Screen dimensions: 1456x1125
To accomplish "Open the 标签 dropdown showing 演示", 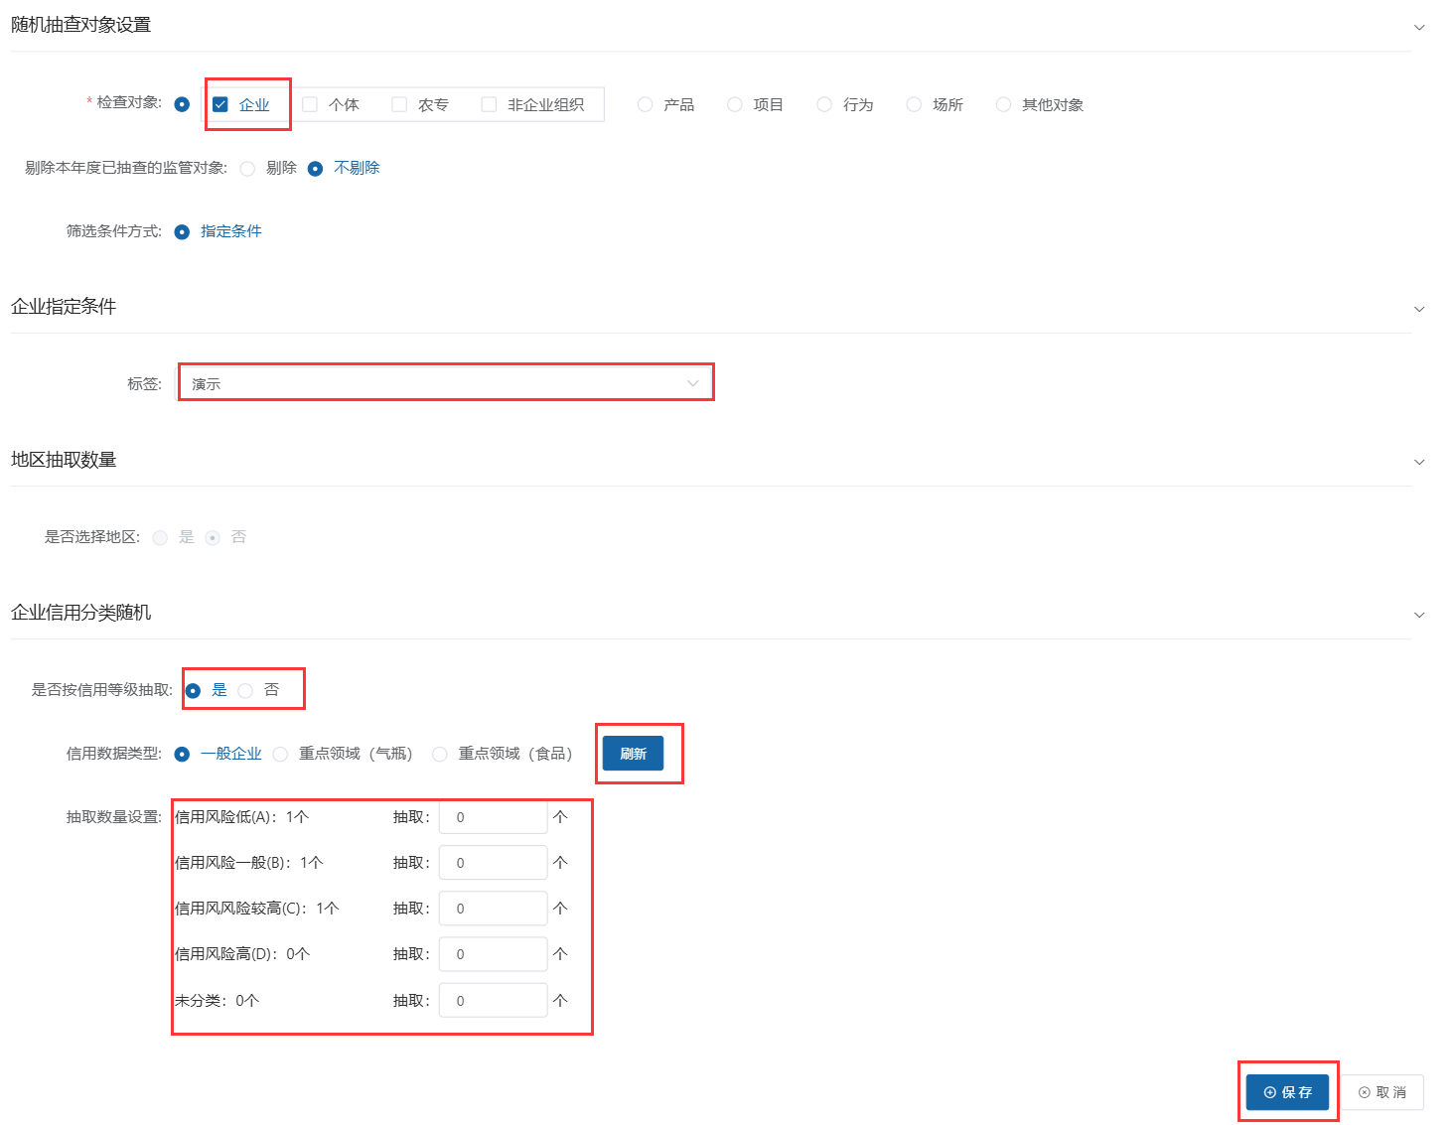I will point(445,383).
